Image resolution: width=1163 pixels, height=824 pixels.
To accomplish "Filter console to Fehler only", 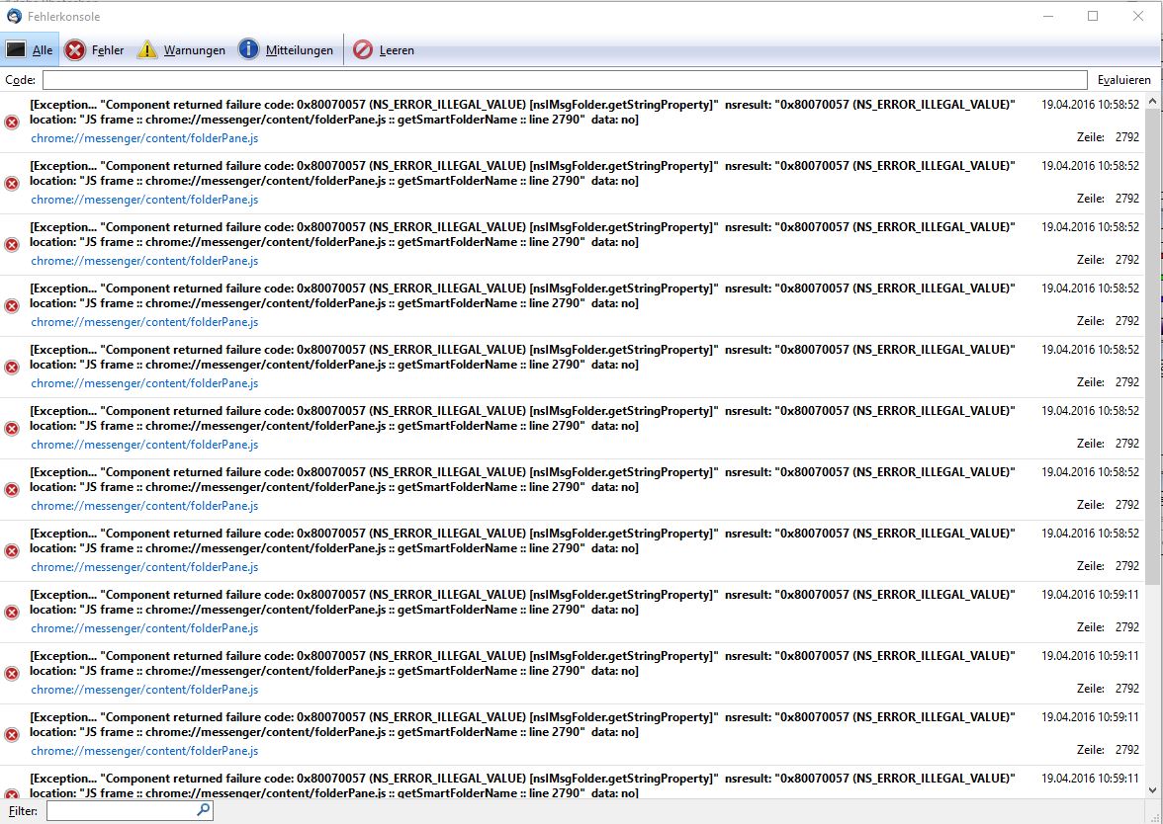I will coord(94,49).
